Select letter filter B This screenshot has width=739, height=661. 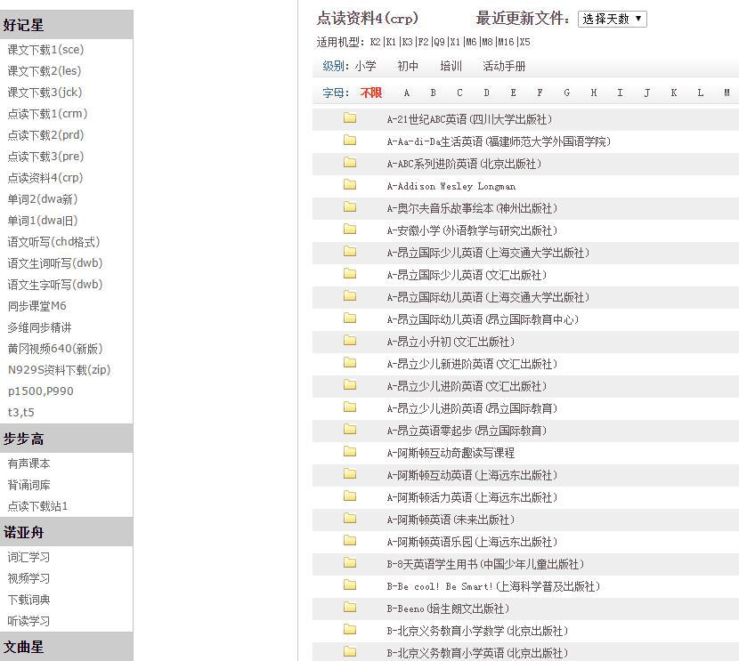433,93
